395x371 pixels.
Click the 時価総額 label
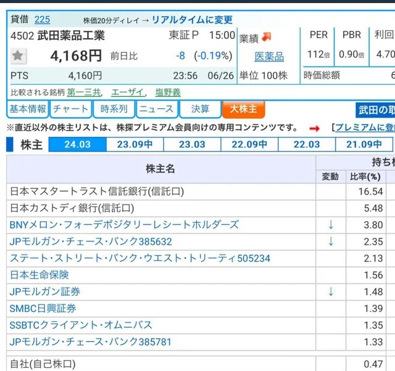[x=322, y=75]
